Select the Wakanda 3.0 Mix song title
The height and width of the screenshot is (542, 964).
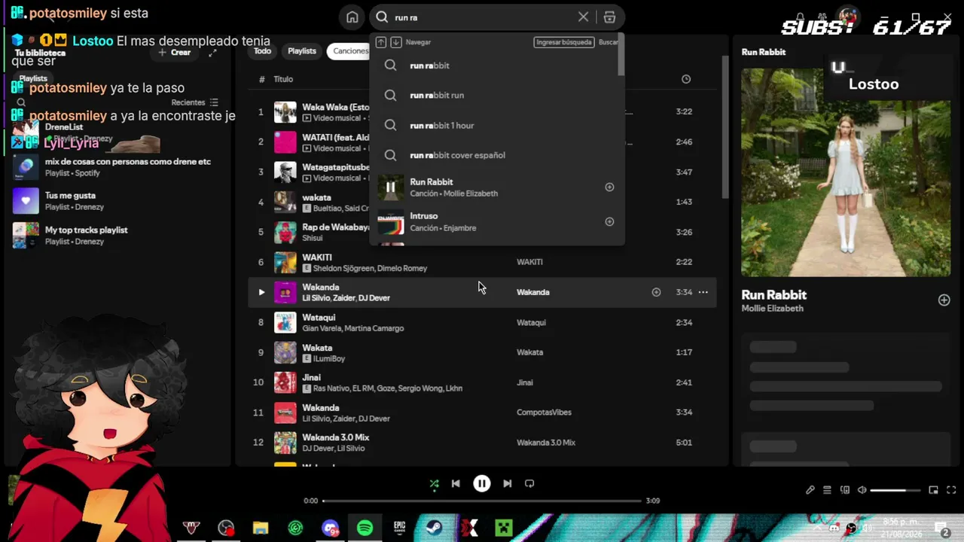click(336, 437)
